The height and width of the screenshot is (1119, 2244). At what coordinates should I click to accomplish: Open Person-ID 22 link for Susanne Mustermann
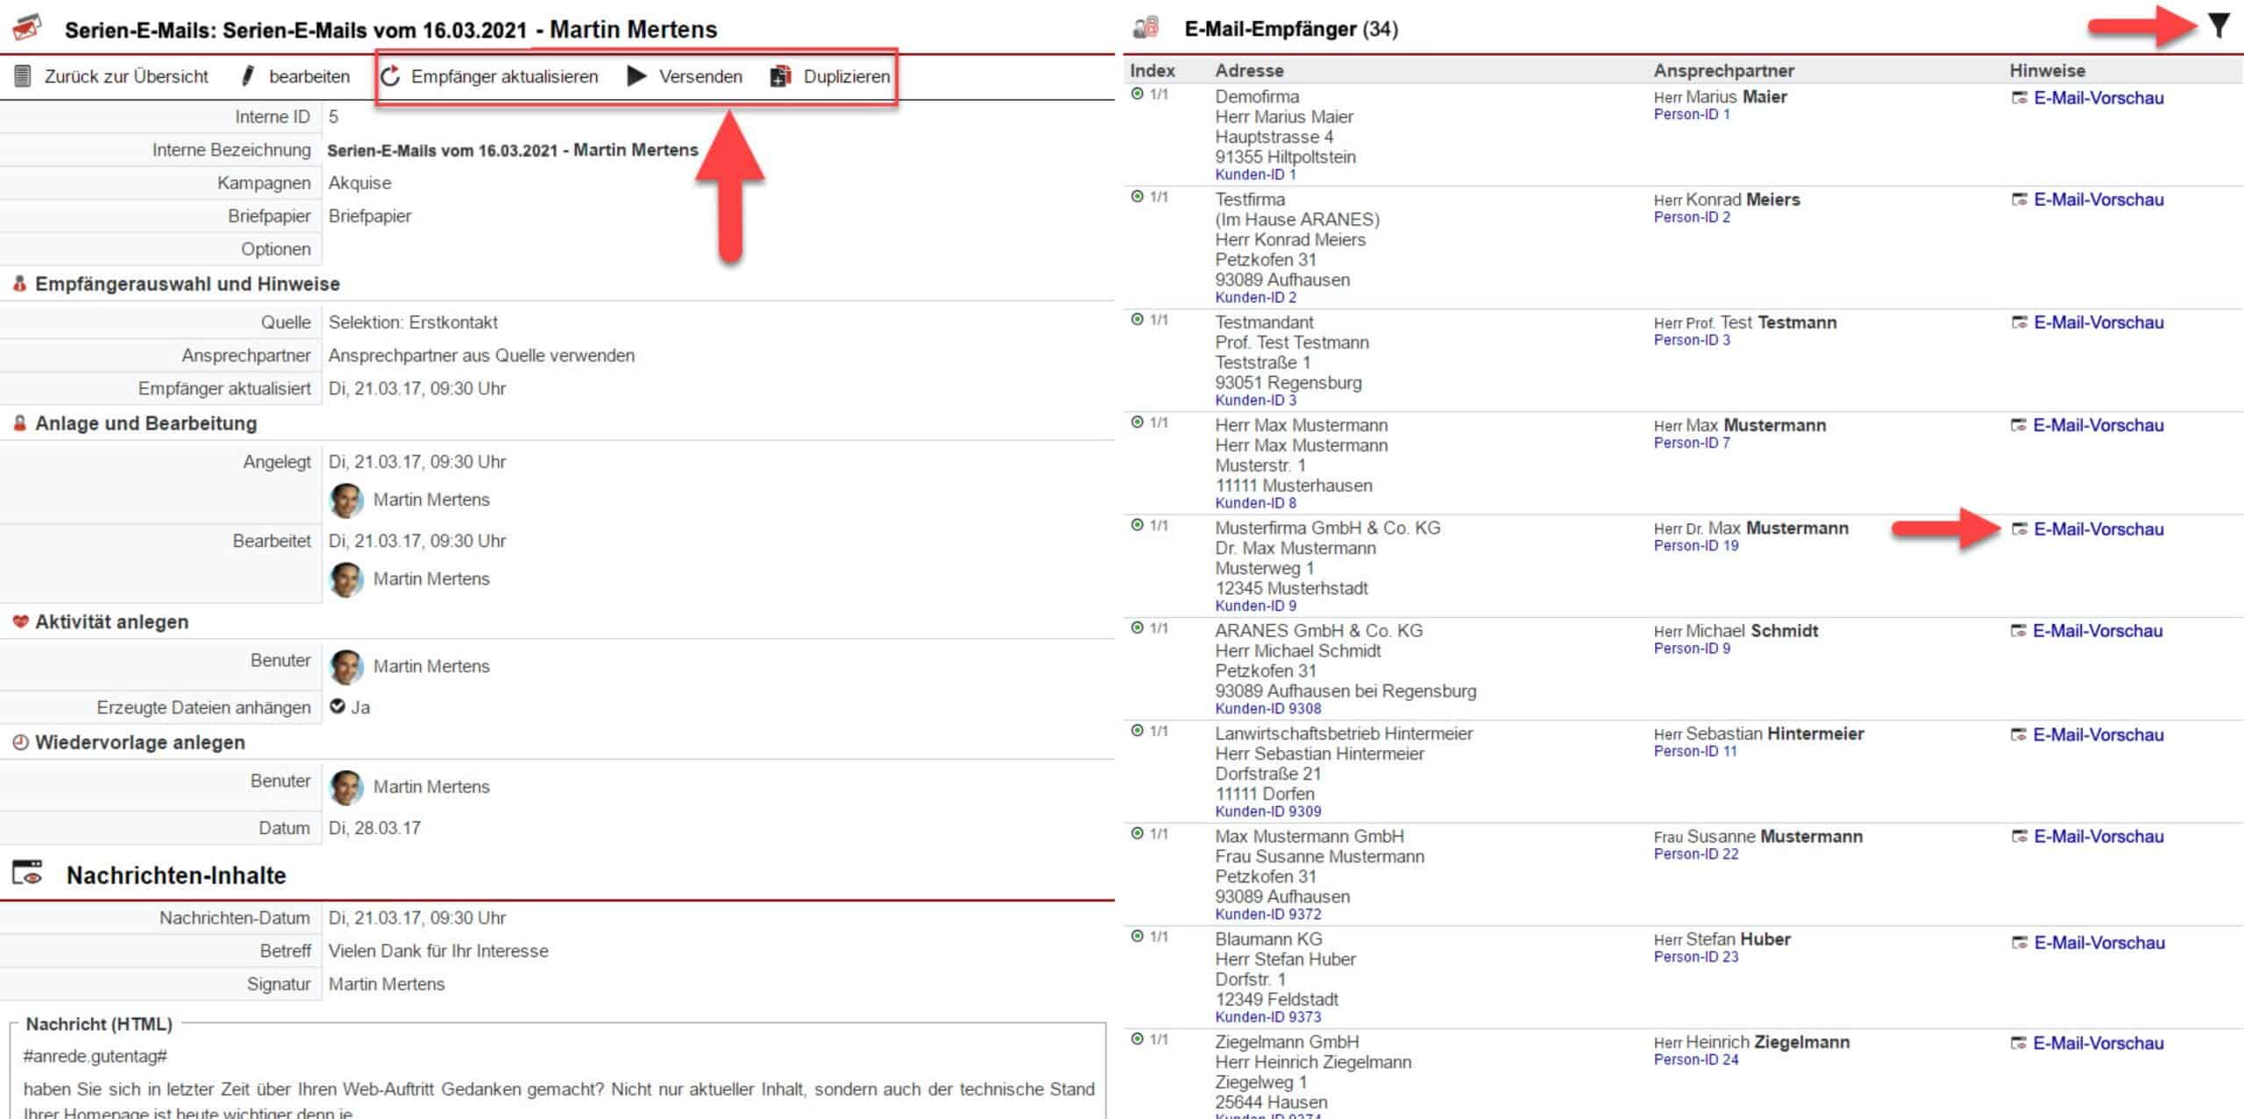1695,853
